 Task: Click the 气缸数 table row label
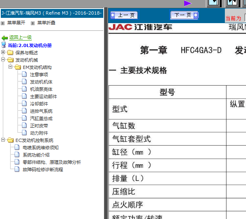(x=124, y=126)
